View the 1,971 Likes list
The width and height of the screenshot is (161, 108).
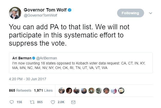coord(43,90)
